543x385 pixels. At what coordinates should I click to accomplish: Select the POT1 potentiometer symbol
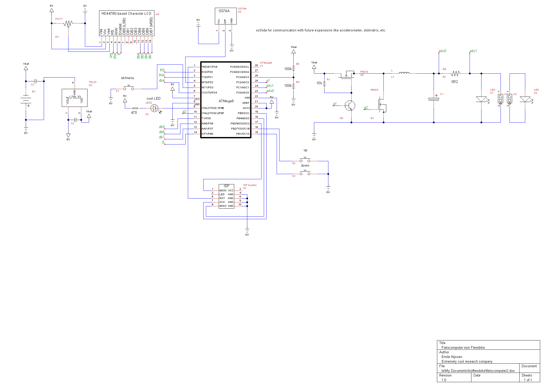[x=68, y=23]
